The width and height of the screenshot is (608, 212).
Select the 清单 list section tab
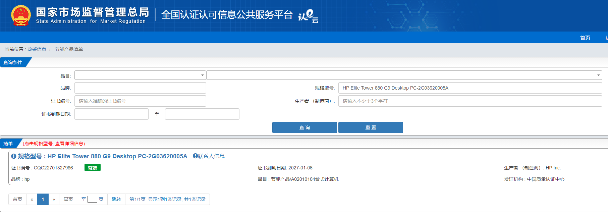[x=8, y=144]
